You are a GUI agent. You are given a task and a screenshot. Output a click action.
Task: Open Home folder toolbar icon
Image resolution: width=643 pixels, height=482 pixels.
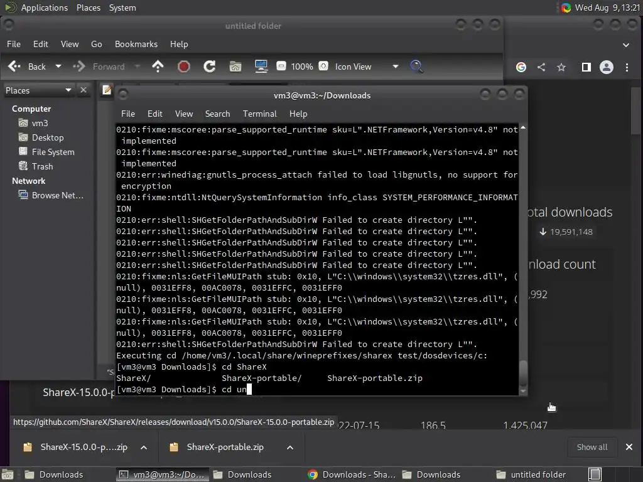pyautogui.click(x=235, y=67)
